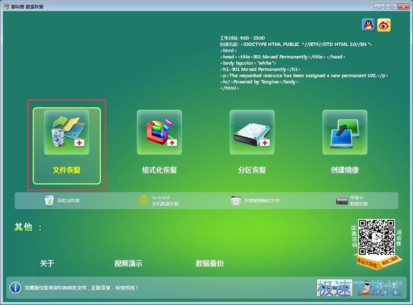Launch the 格式化恢复 format recovery icon
The height and width of the screenshot is (305, 413).
(x=159, y=132)
